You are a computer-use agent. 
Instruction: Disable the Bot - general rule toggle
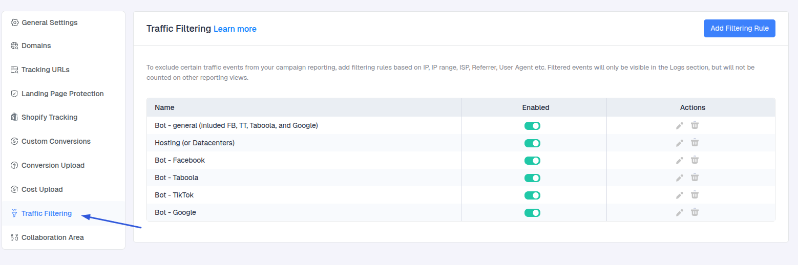[532, 126]
